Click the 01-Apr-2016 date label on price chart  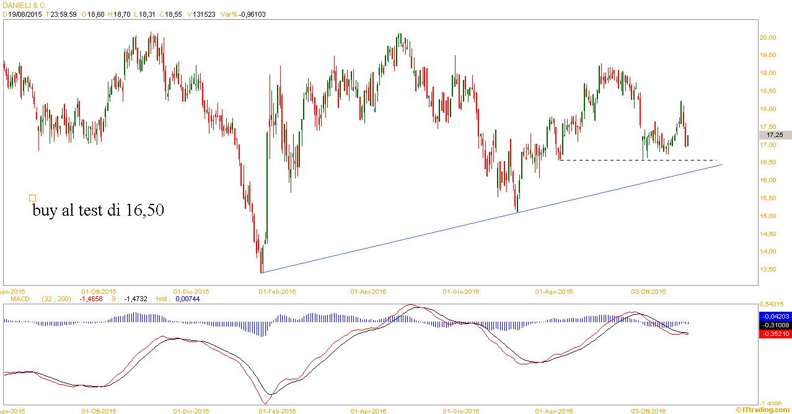368,291
